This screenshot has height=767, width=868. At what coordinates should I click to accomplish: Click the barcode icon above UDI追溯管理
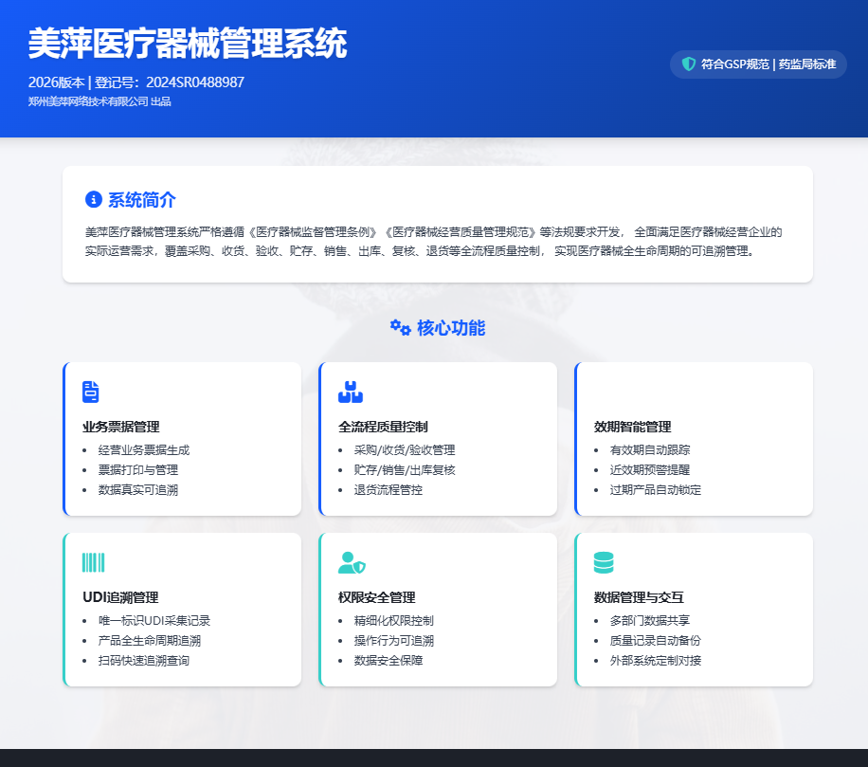tap(93, 562)
